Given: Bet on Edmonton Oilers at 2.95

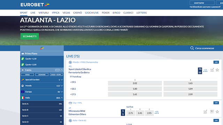Looking at the screenshot, I should tap(149, 113).
